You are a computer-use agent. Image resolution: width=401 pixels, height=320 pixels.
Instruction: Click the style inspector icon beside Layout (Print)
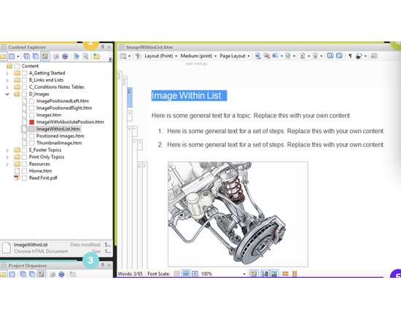click(138, 56)
